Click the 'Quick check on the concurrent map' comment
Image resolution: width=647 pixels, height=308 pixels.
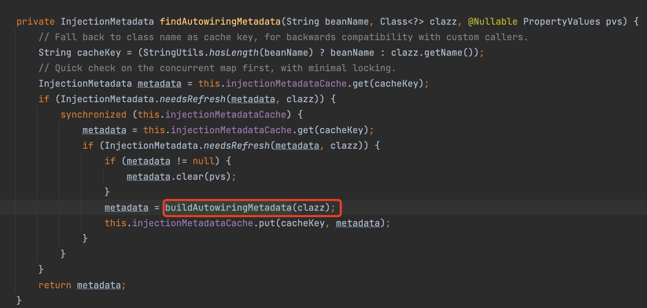click(217, 68)
